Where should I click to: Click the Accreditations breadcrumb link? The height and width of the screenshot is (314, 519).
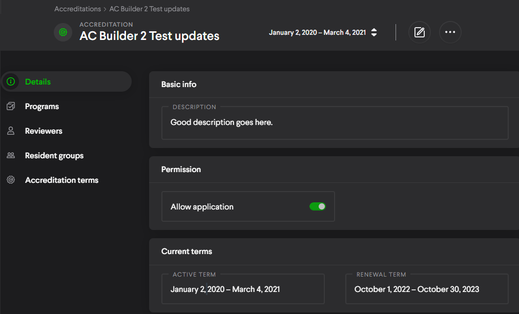[x=77, y=9]
